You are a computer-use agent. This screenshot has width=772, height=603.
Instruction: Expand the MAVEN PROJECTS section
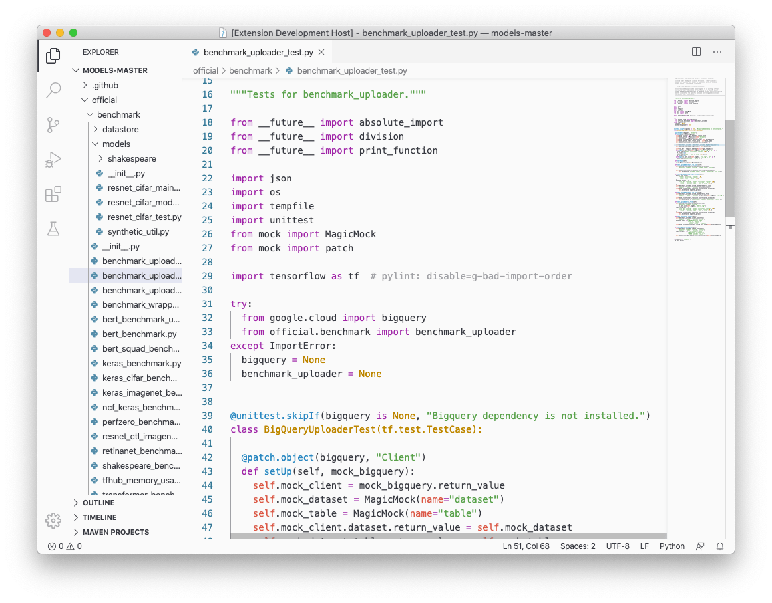tap(126, 532)
